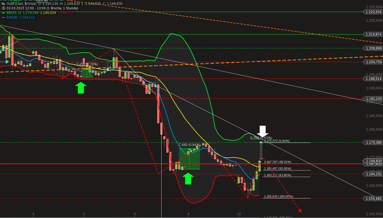Image resolution: width=383 pixels, height=218 pixels.
Task: Click the green up arrow below the red support line
Action: click(x=81, y=88)
